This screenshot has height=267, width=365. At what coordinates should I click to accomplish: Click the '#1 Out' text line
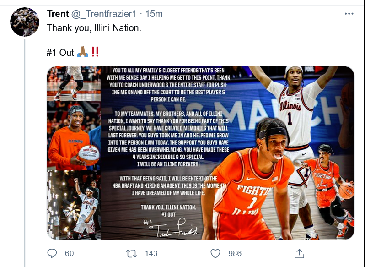click(x=60, y=53)
